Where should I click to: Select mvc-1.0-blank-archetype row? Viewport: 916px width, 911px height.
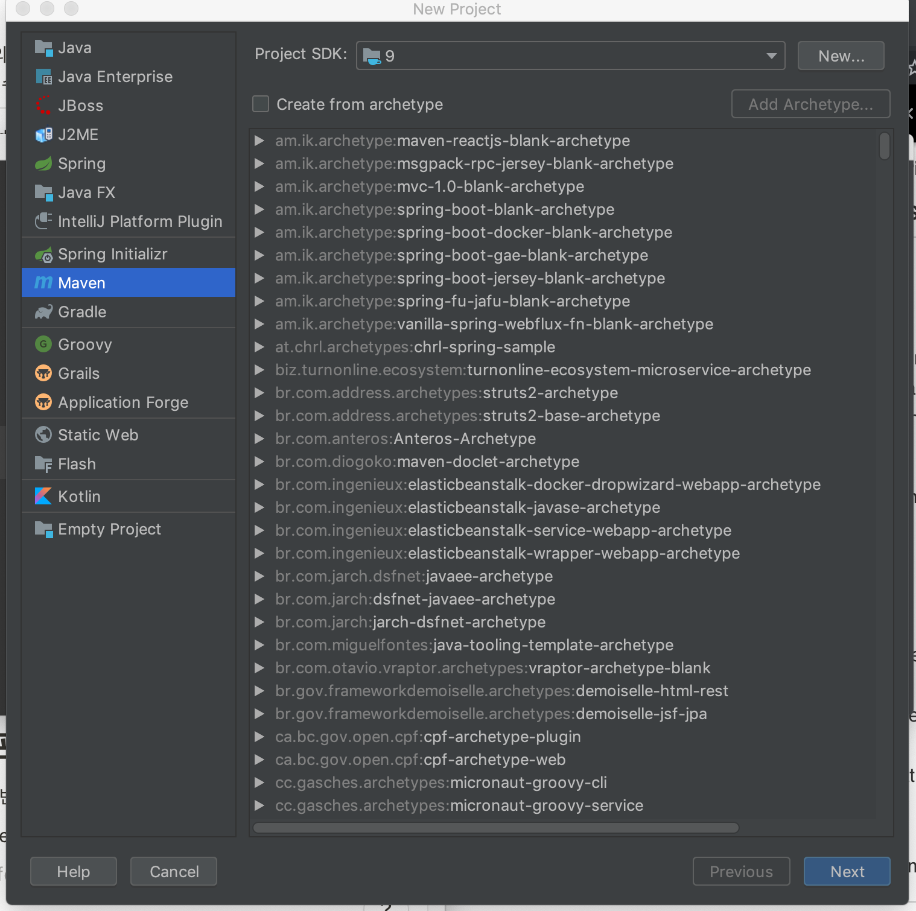click(x=564, y=186)
